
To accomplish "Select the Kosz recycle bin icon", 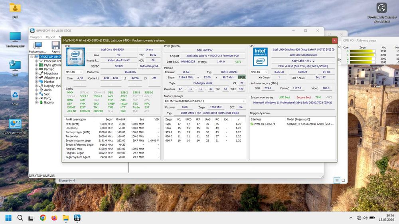I will pos(15,98).
